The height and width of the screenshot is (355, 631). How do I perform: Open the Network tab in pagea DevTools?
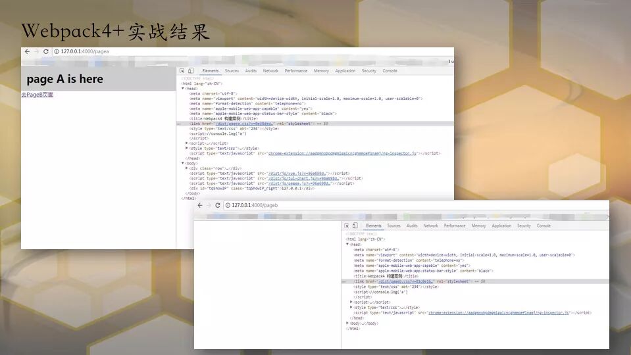(270, 71)
